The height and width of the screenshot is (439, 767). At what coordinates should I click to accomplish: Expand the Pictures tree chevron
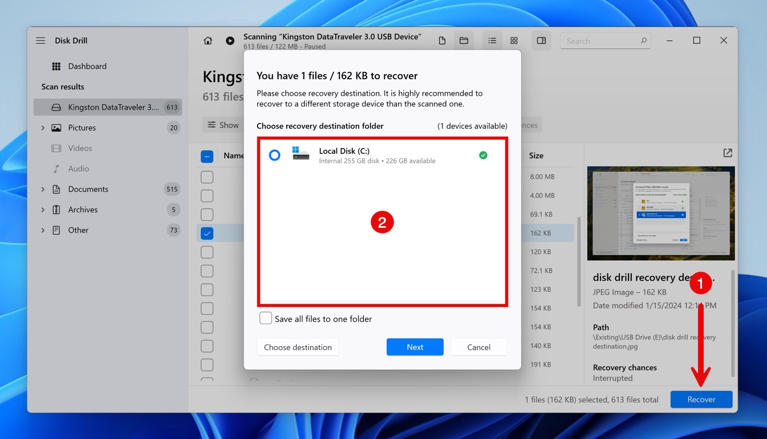43,128
